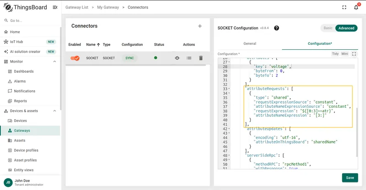The image size is (366, 190).
Task: Open Entity views page
Action: (30, 170)
